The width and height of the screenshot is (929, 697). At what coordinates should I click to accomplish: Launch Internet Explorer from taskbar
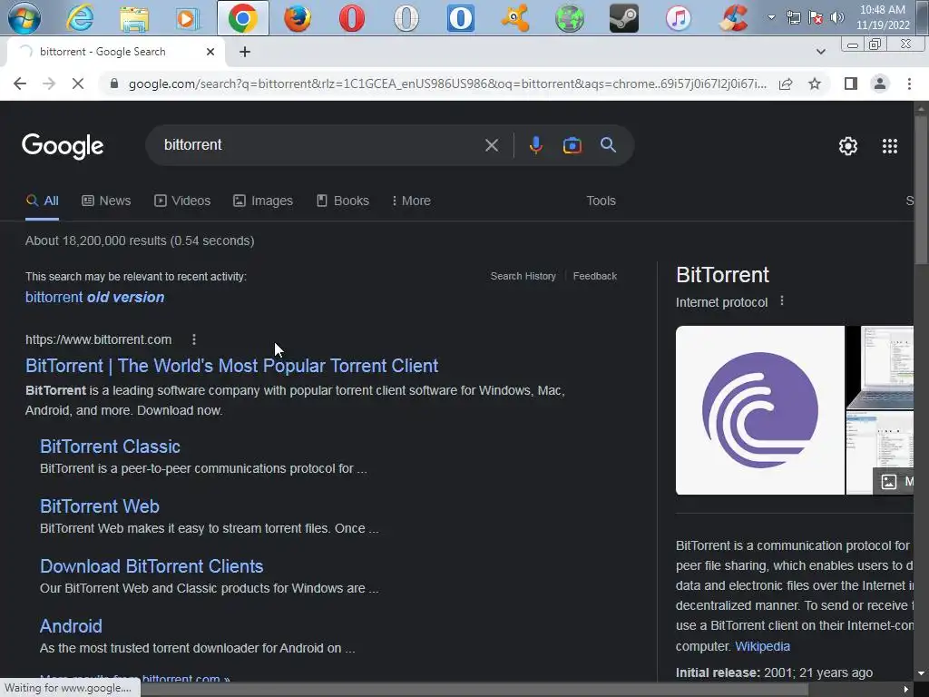click(x=80, y=18)
